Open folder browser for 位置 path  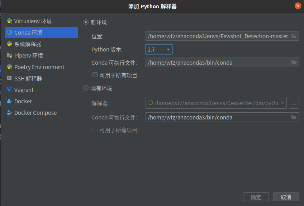tap(295, 36)
